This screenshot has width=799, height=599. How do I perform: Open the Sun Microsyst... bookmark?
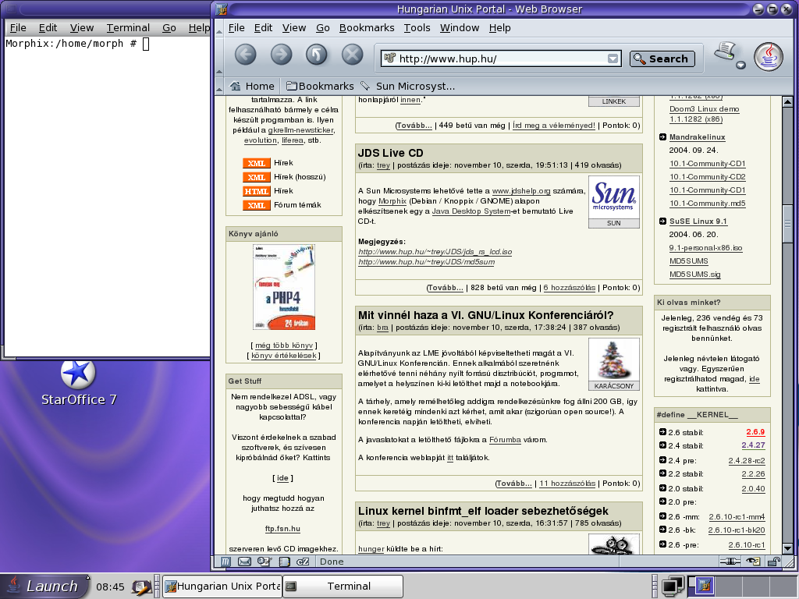408,86
